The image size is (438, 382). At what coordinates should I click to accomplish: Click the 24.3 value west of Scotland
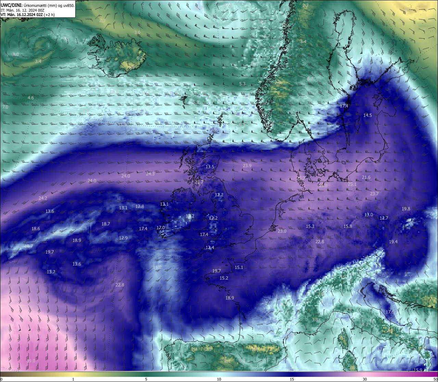(150, 174)
